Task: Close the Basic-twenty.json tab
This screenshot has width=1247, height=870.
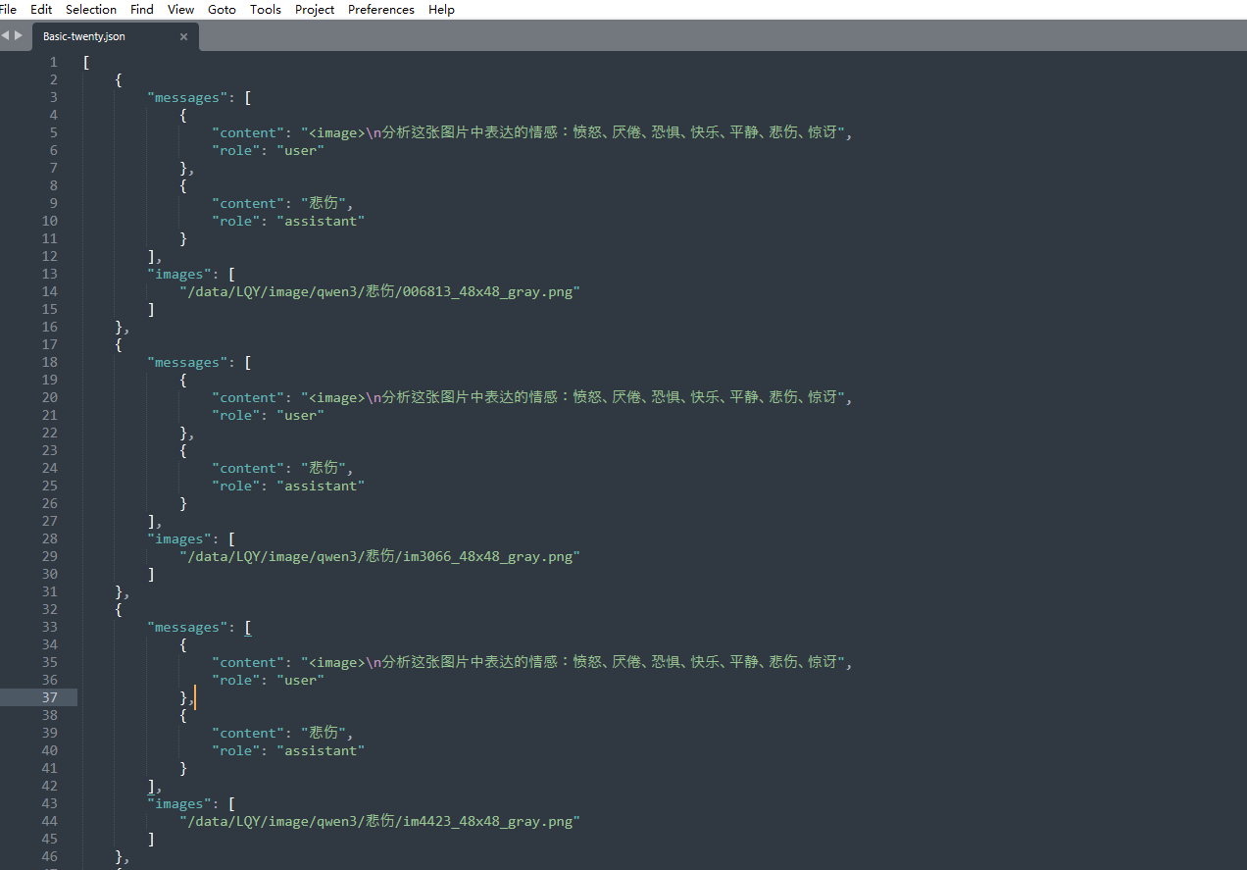Action: click(x=183, y=36)
